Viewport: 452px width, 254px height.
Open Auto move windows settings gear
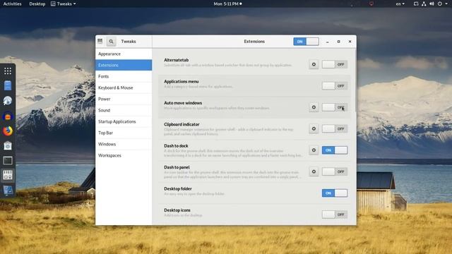point(314,107)
